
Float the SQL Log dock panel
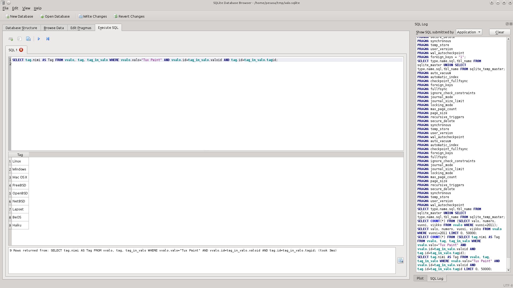pyautogui.click(x=507, y=24)
